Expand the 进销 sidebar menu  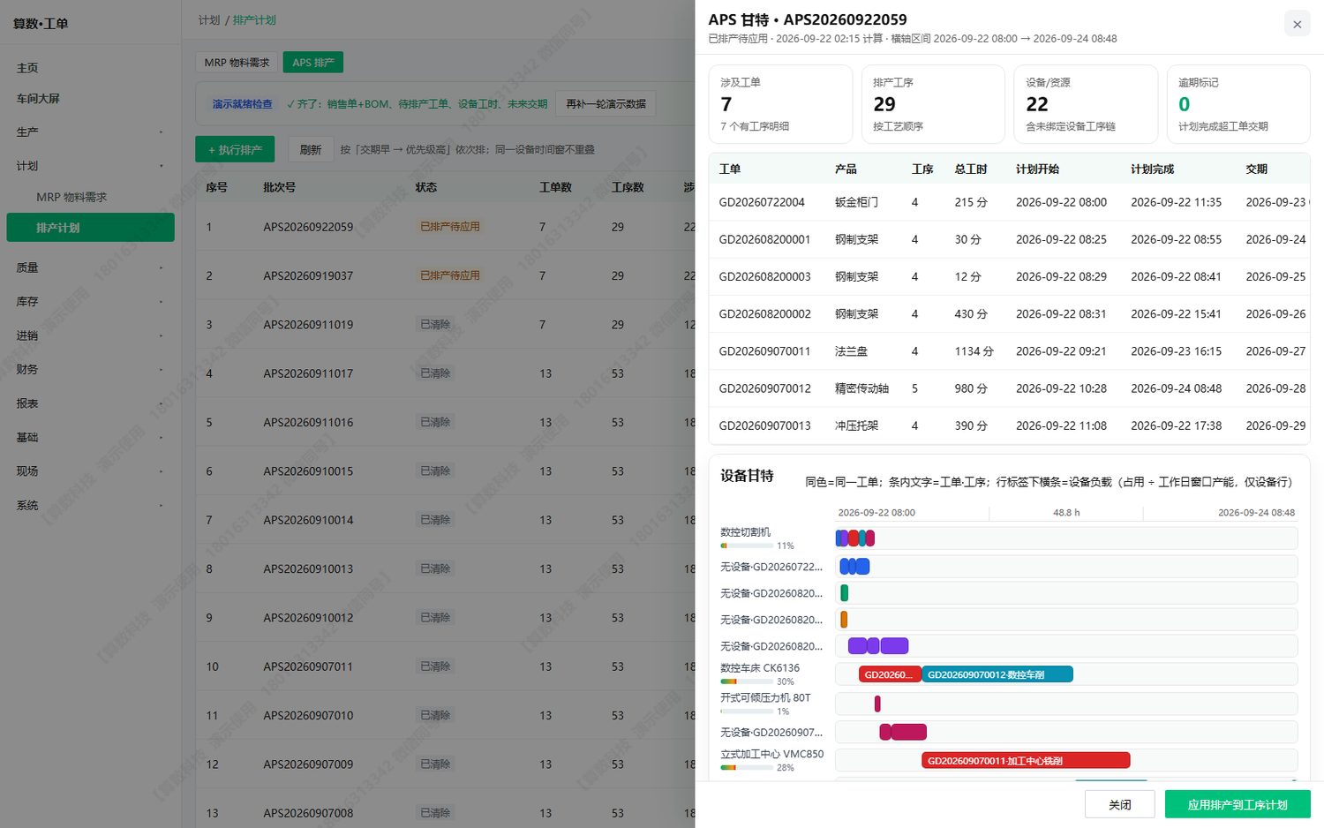click(x=90, y=335)
